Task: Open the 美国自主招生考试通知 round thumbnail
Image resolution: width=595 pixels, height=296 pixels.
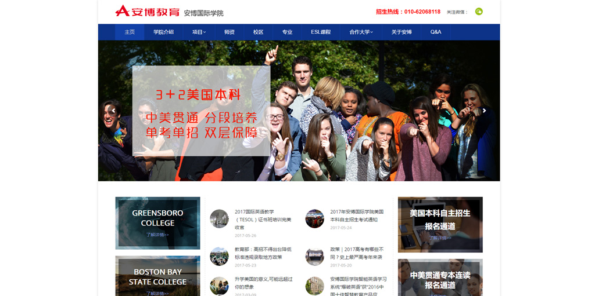Action: pyautogui.click(x=314, y=219)
